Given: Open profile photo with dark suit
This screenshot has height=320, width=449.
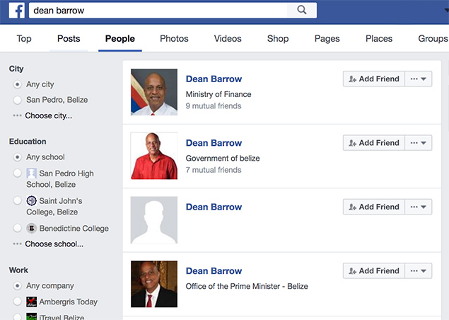Looking at the screenshot, I should click(x=154, y=284).
